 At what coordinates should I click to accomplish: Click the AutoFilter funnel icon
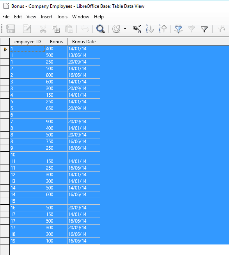[x=178, y=29]
